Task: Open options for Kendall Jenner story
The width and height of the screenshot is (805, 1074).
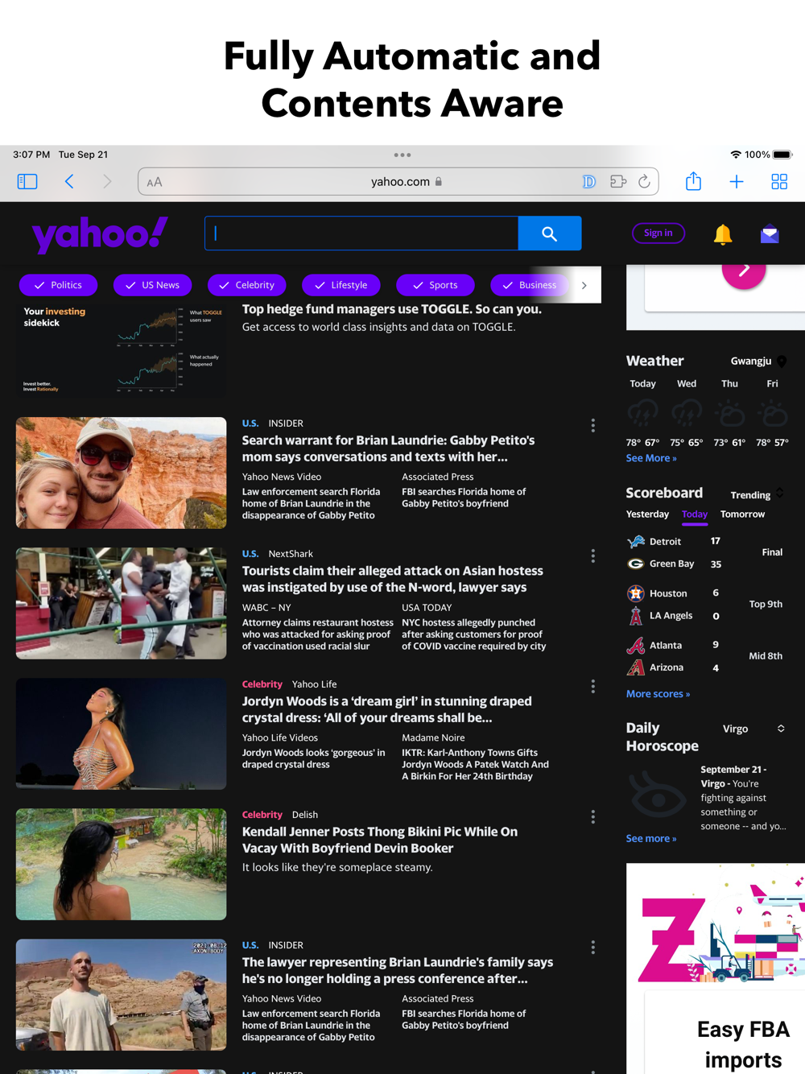Action: 593,816
